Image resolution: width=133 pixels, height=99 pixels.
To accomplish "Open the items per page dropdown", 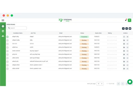I will (x=100, y=84).
